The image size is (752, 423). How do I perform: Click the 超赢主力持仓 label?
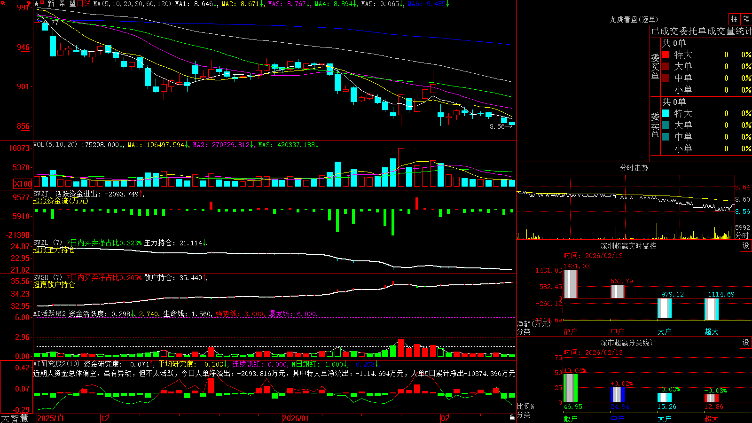(54, 250)
